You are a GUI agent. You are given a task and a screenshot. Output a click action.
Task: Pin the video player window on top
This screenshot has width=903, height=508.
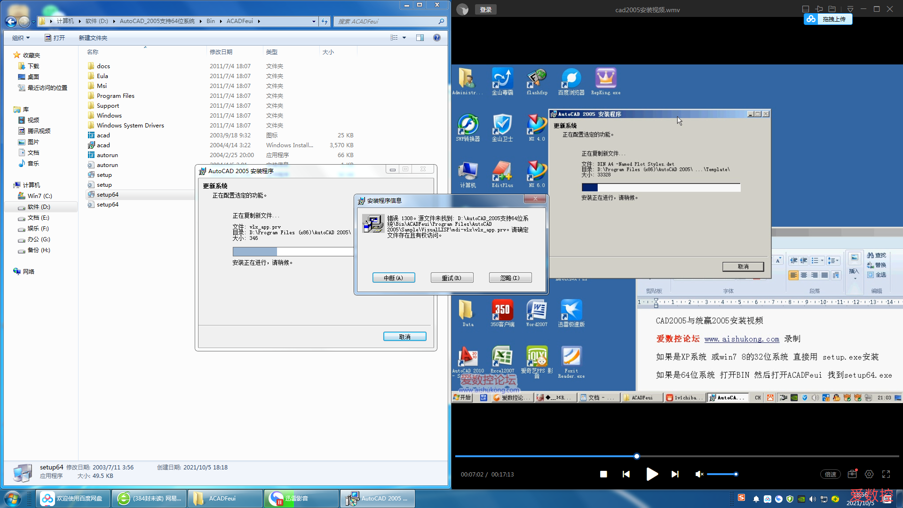(x=819, y=9)
